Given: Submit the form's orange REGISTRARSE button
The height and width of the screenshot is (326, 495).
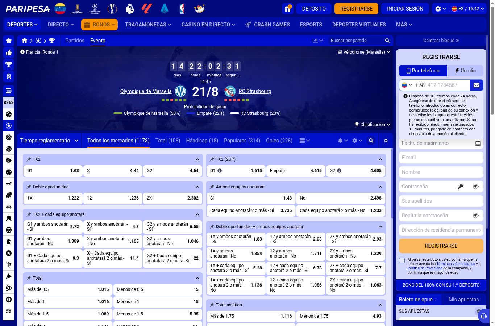Looking at the screenshot, I should pyautogui.click(x=441, y=246).
